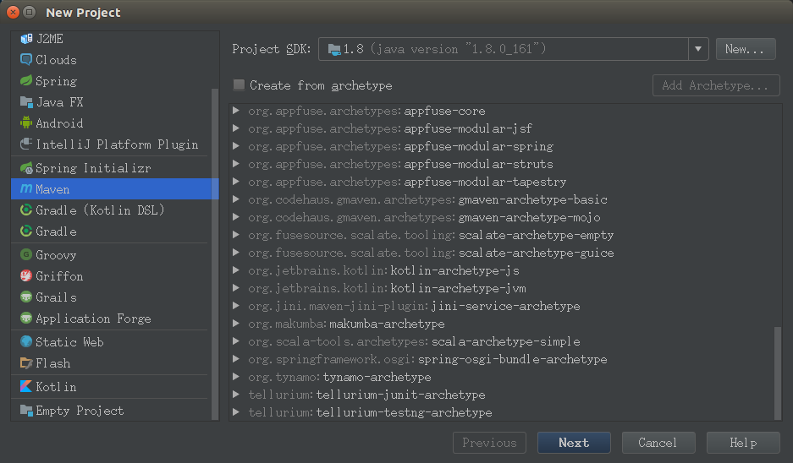Viewport: 793px width, 463px height.
Task: Click the New... SDK button
Action: pos(746,49)
